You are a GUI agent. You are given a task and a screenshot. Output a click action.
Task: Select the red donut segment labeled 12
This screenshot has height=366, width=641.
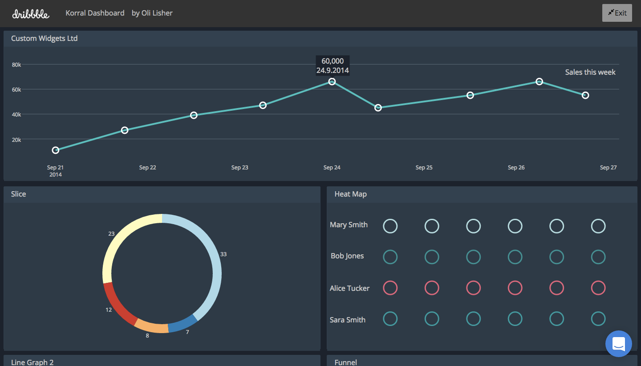coord(117,305)
